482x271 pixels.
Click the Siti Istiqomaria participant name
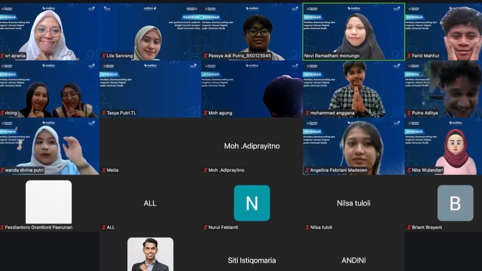[x=252, y=260]
